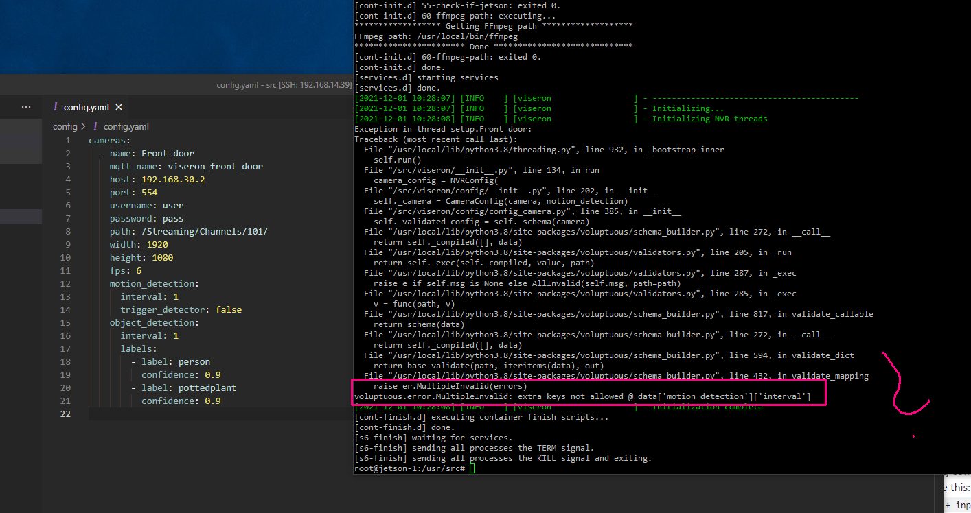Image resolution: width=971 pixels, height=513 pixels.
Task: Click line number 22 at the file end
Action: 65,414
